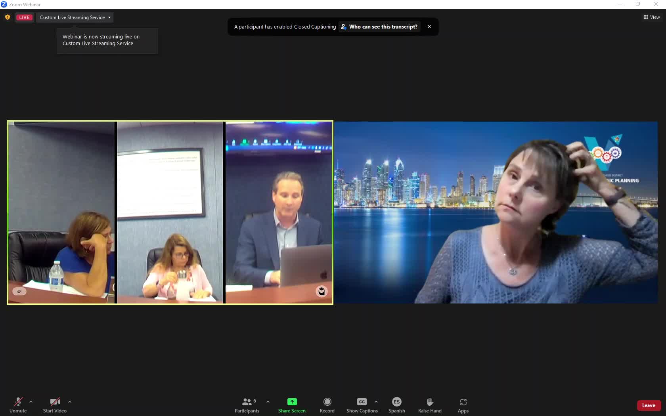Open the Apps icon in toolbar

coord(463,402)
